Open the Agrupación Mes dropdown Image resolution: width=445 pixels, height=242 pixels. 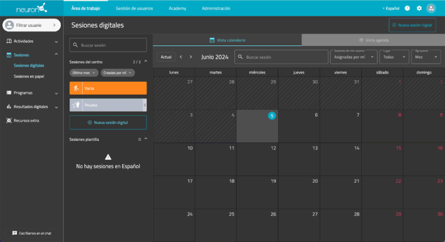[426, 57]
